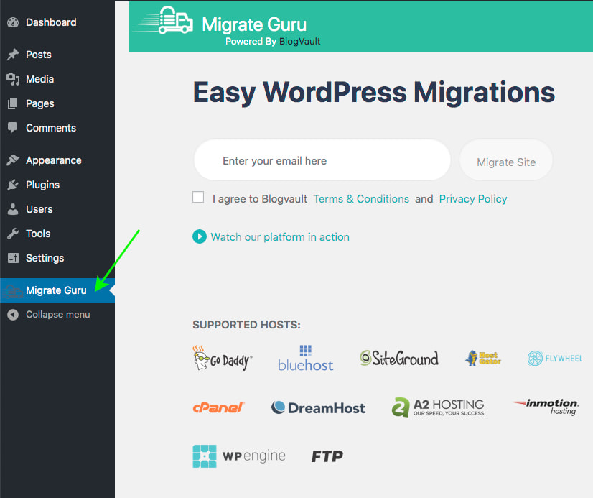Click the Comments speech bubble icon

[13, 128]
